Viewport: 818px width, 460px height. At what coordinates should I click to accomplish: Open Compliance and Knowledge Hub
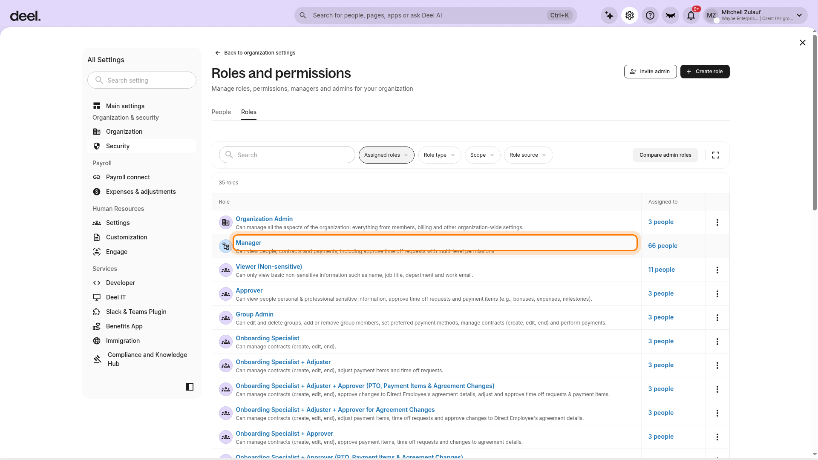142,359
